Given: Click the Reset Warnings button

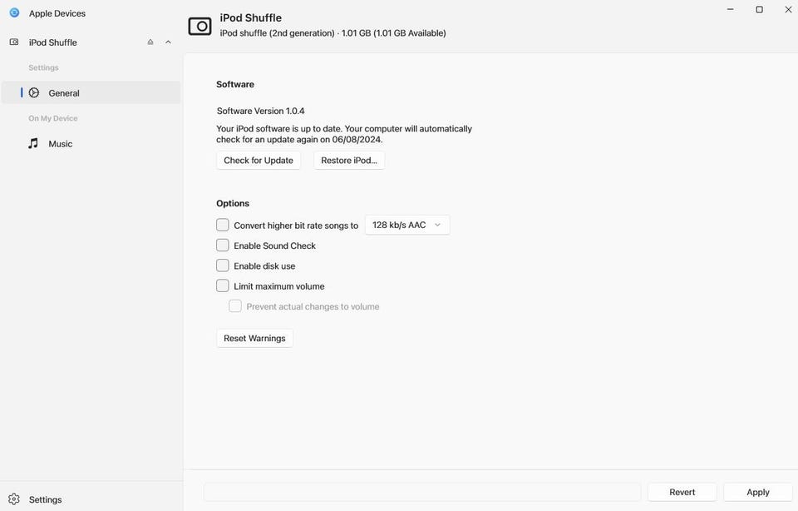Looking at the screenshot, I should [254, 339].
